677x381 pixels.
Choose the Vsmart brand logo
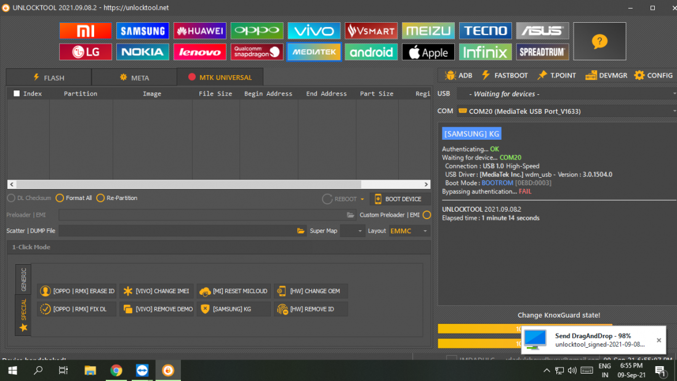(371, 31)
